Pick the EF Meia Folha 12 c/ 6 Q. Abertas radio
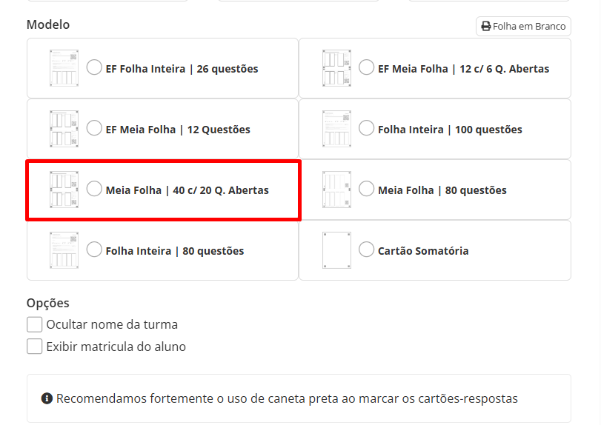 [366, 67]
